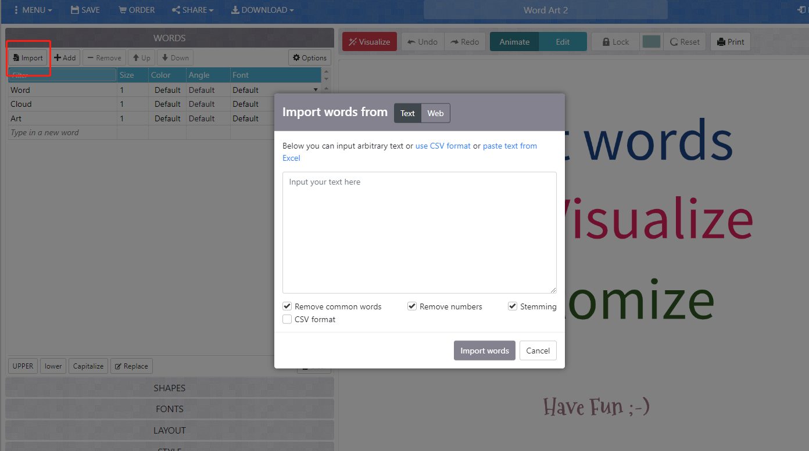Switch import source to Web tab

tap(435, 113)
